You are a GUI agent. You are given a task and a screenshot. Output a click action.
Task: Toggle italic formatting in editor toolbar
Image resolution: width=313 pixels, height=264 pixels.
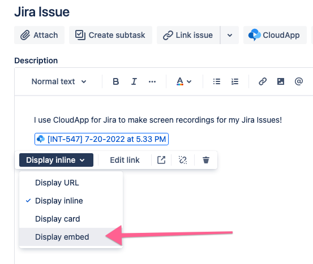coord(134,81)
